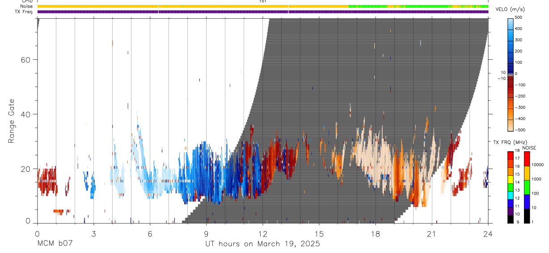The width and height of the screenshot is (549, 253).
Task: Click the 1000 label on NOISE scale
Action: tap(537, 179)
